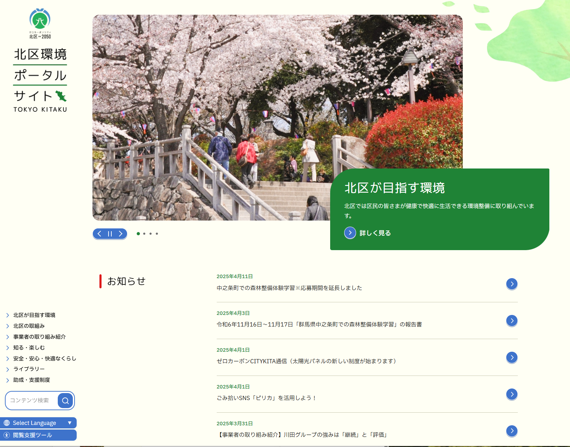The image size is (570, 447).
Task: Open sidebar menu 北区の取組み
Action: coord(29,326)
